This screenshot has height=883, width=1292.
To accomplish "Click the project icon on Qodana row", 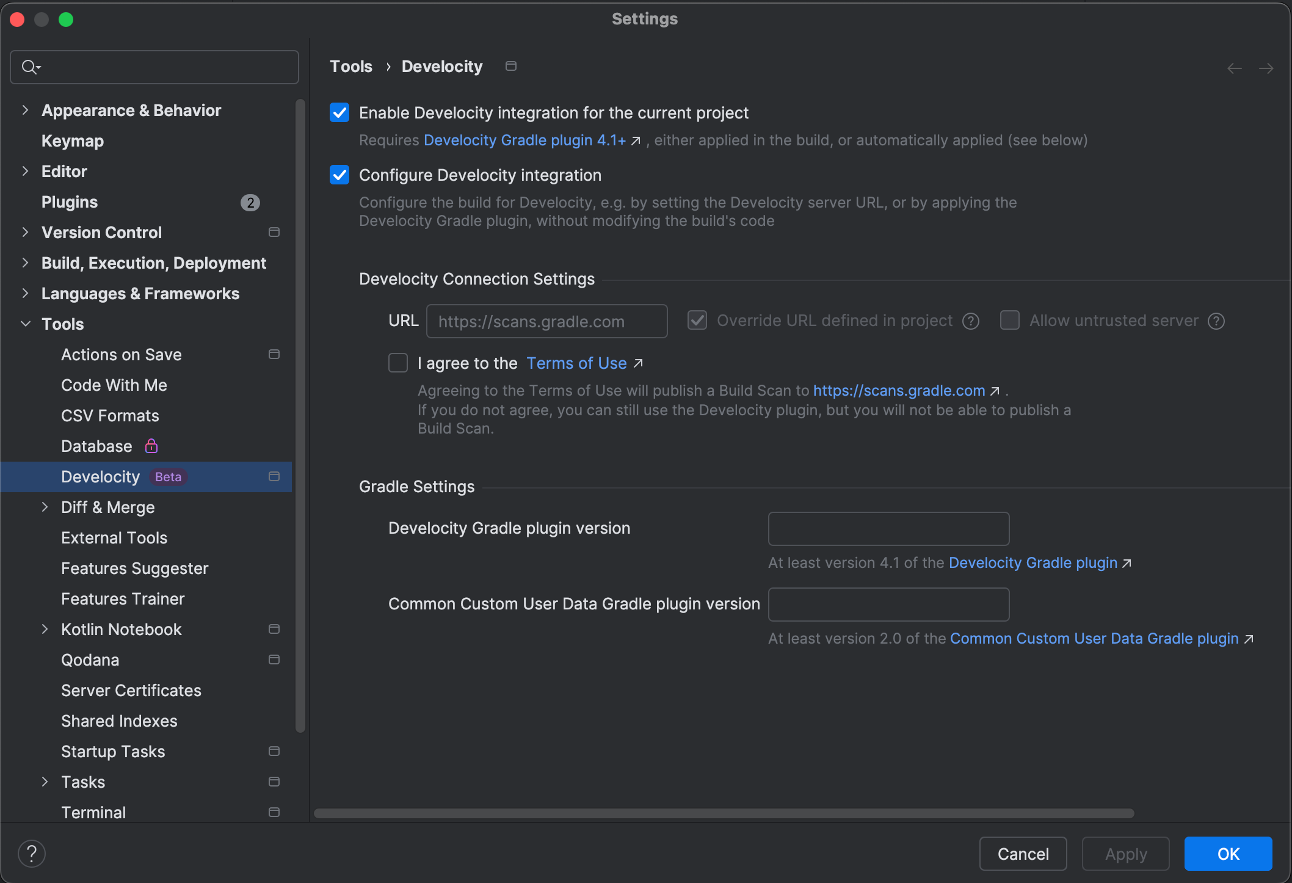I will pos(274,660).
